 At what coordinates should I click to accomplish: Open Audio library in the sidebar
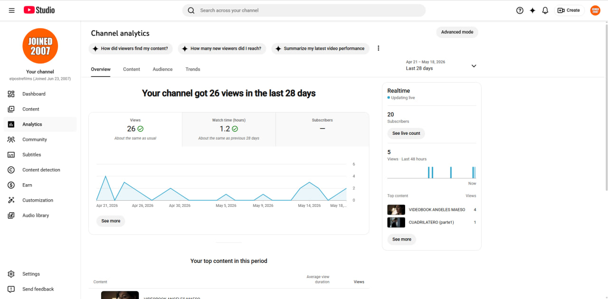(x=40, y=215)
